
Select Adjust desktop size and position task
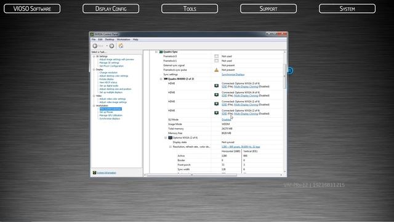point(115,89)
